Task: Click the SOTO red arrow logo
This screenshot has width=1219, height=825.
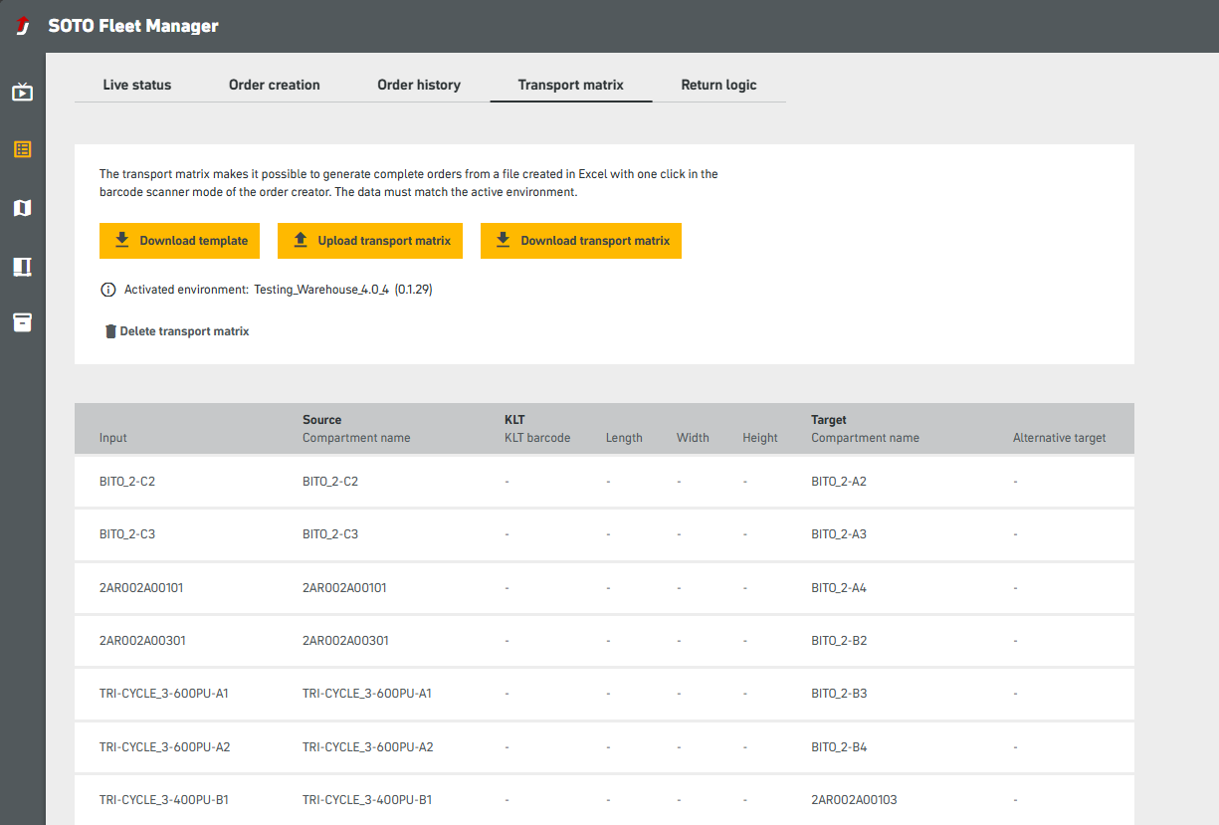Action: click(23, 26)
